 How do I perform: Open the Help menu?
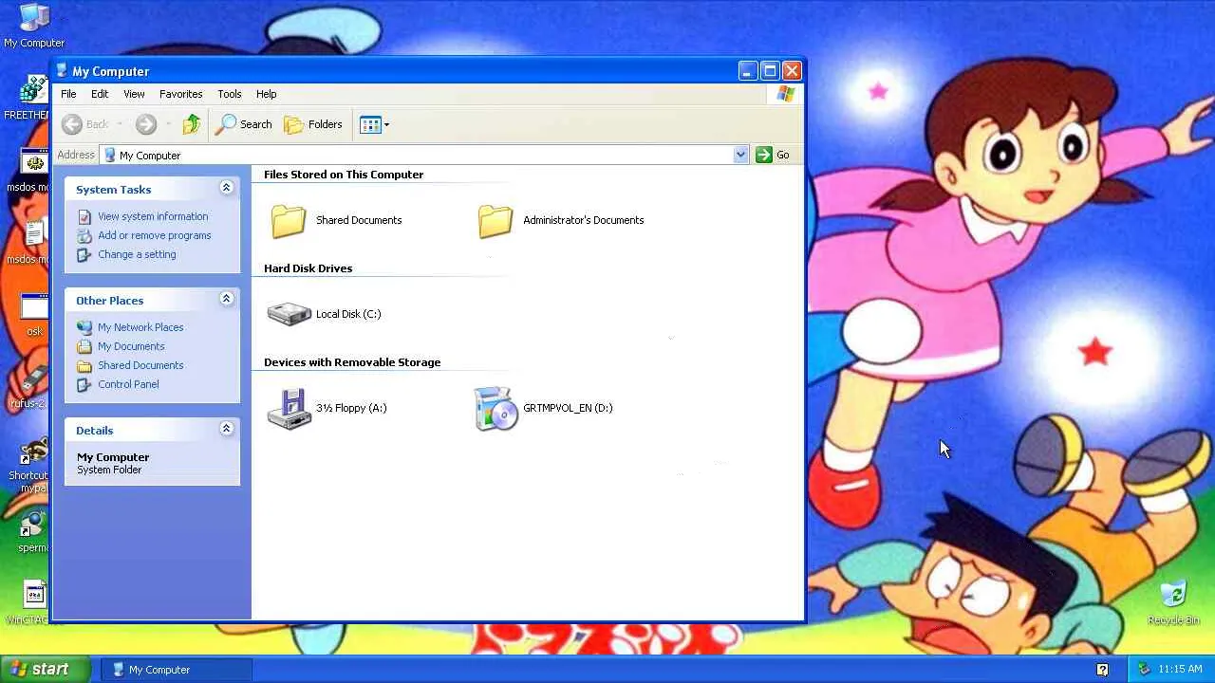pos(266,94)
